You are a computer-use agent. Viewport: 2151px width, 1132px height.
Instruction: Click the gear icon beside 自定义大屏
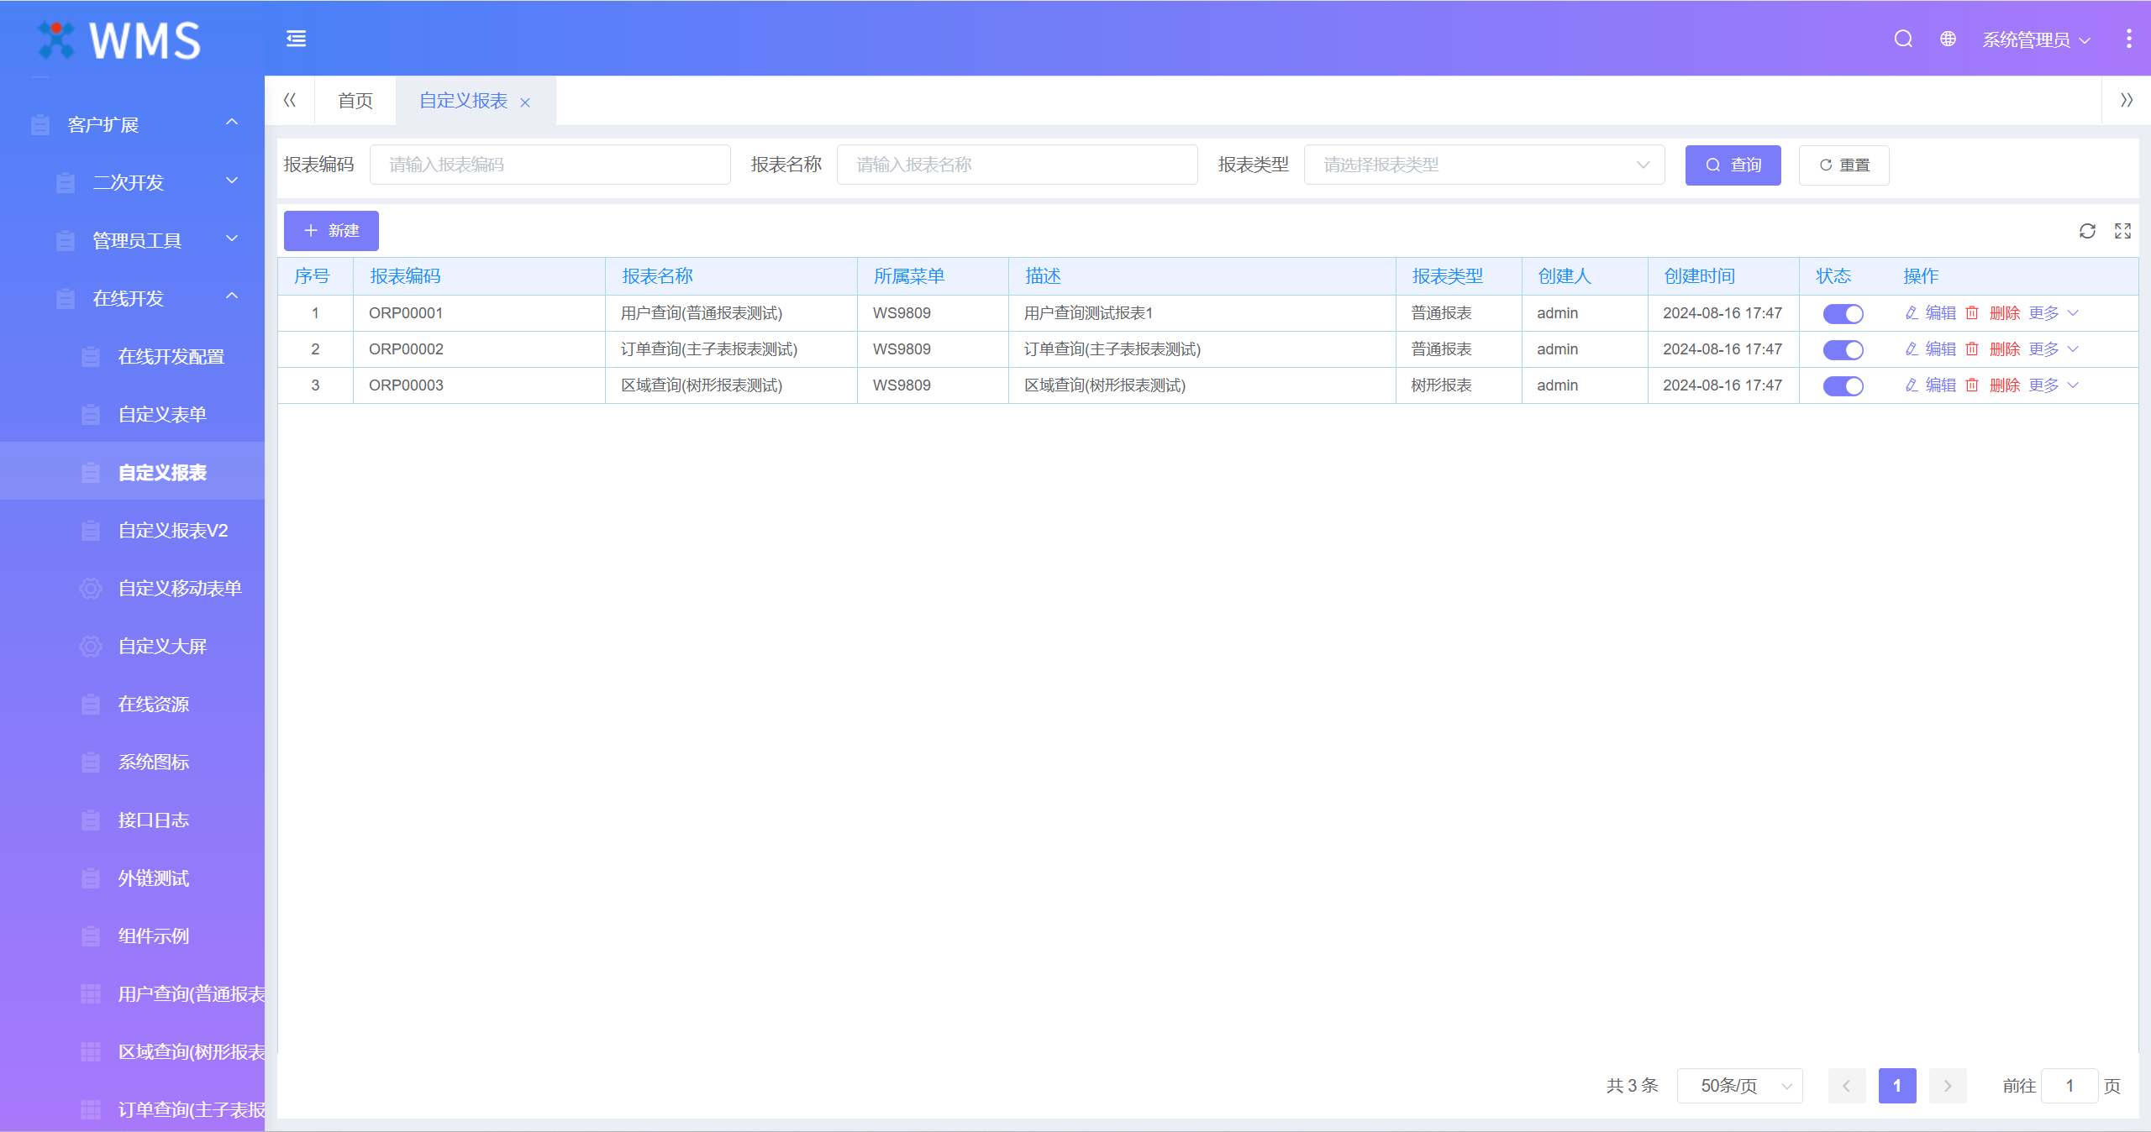click(x=91, y=647)
